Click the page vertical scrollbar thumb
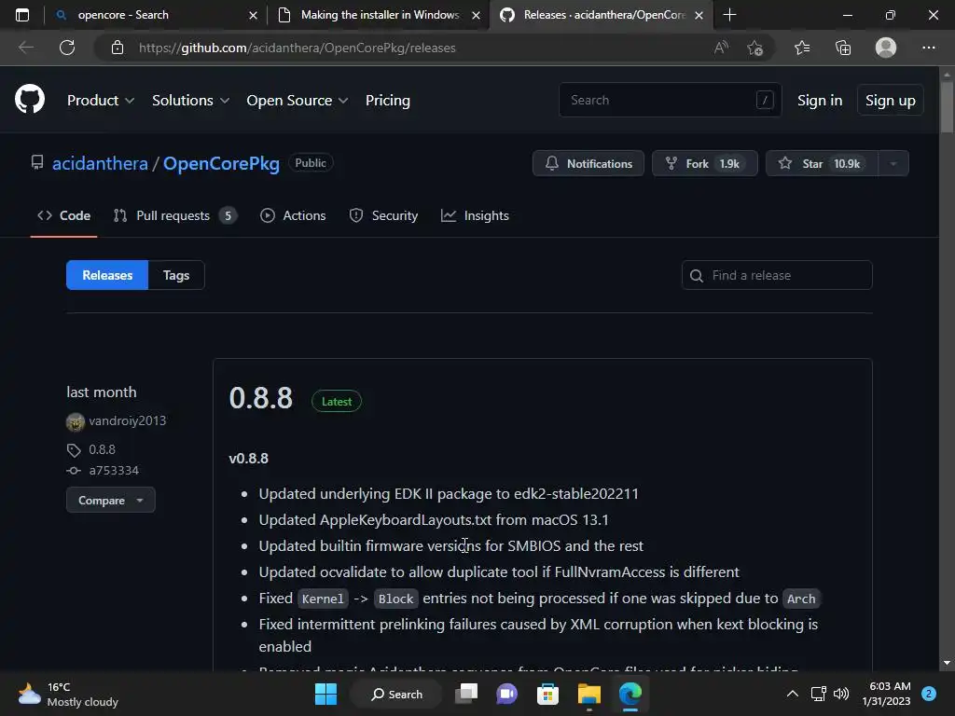Viewport: 955px width, 716px height. tap(947, 106)
